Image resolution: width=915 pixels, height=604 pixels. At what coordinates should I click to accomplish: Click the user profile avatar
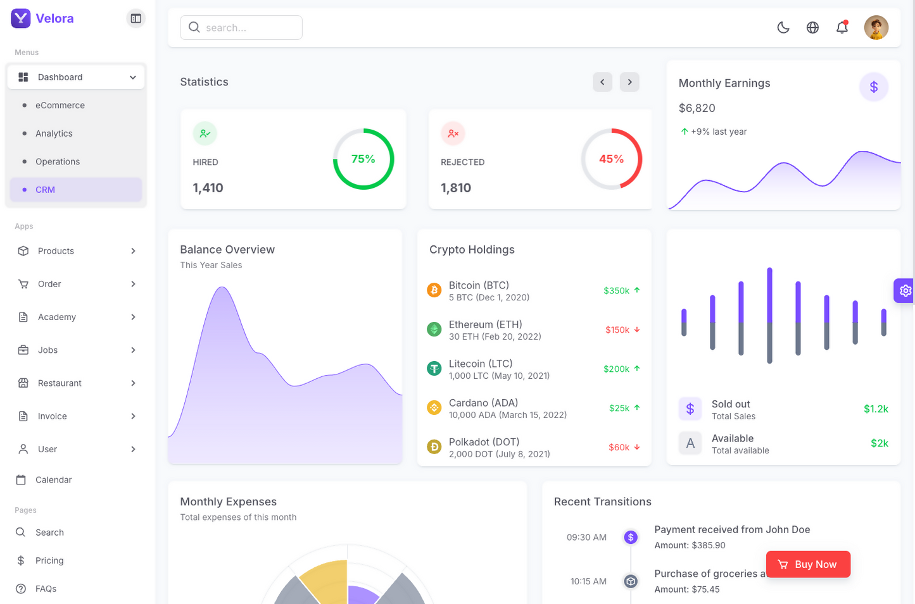[x=876, y=27]
